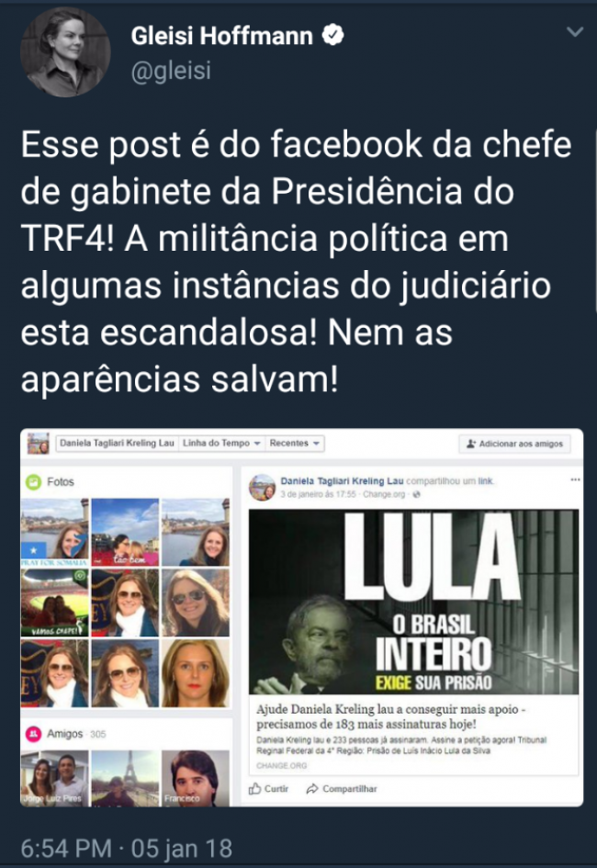Click the post's globe privacy icon
597x868 pixels.
417,494
